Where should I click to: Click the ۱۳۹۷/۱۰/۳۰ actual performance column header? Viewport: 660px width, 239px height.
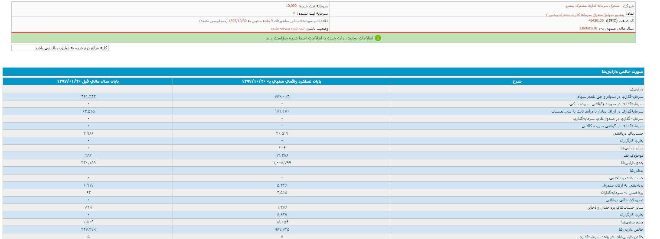[281, 81]
